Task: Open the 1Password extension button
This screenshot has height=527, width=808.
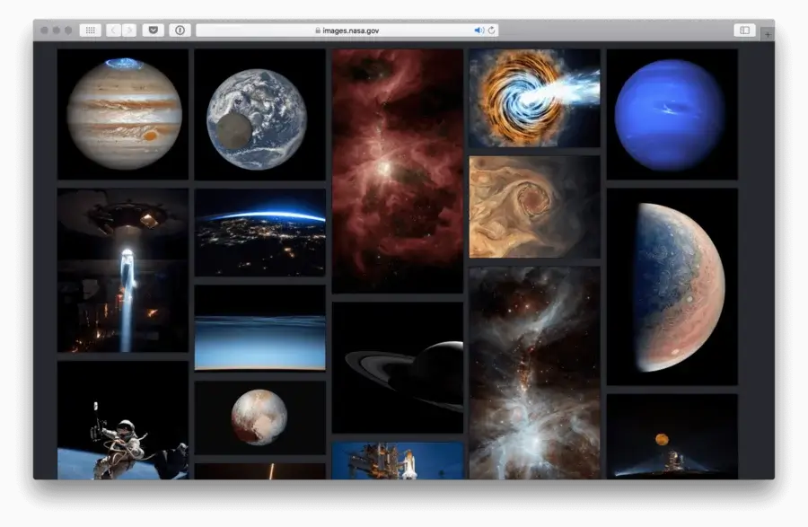Action: 180,31
